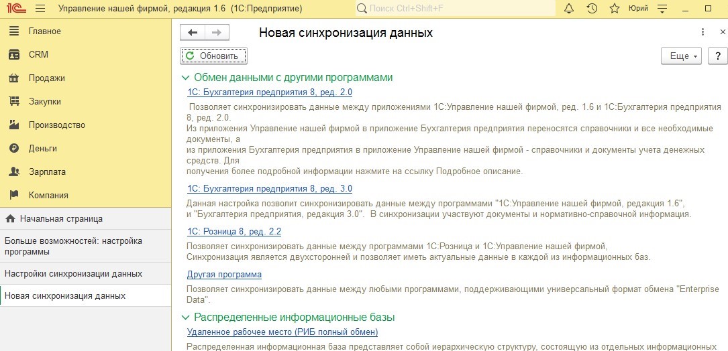Navigate forward with the right arrow
This screenshot has width=728, height=351.
point(217,32)
